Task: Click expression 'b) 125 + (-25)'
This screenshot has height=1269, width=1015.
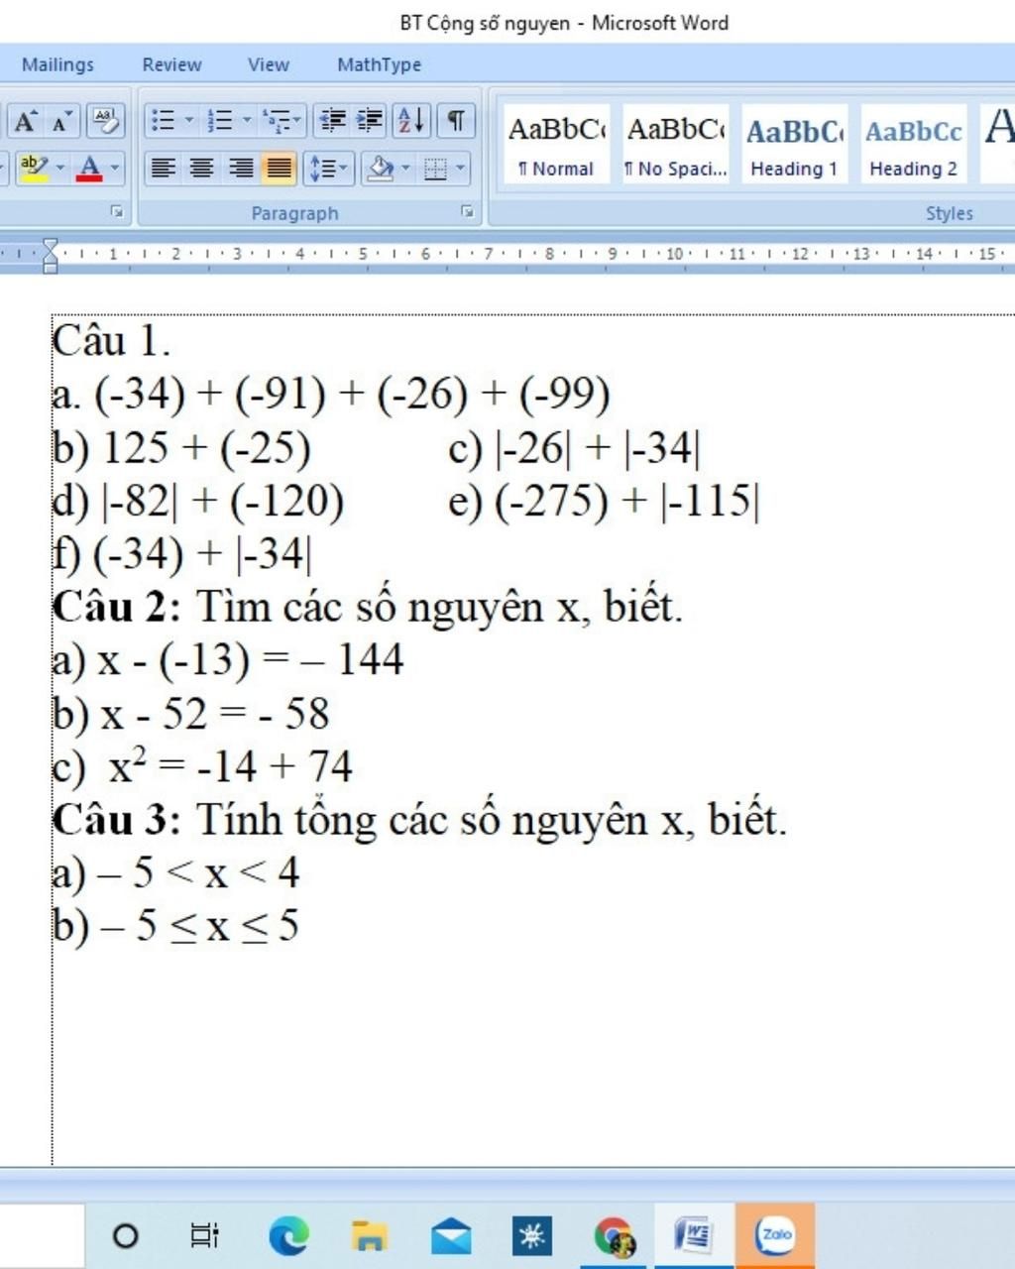Action: [181, 448]
